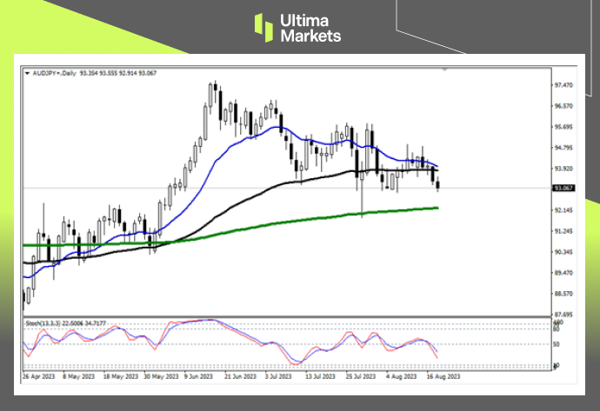Screen dimensions: 600x411
Task: Click the chart shift triangle marker at top
Action: (444, 70)
